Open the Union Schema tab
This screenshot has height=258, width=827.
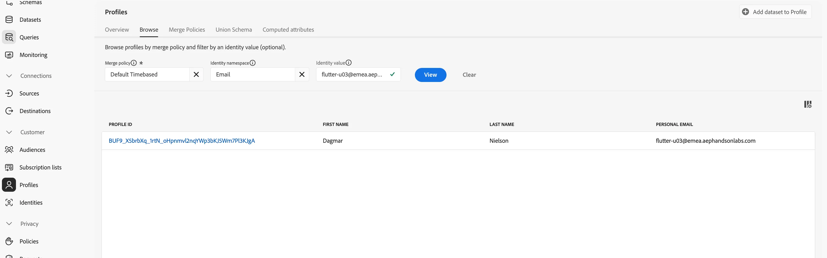(x=234, y=29)
